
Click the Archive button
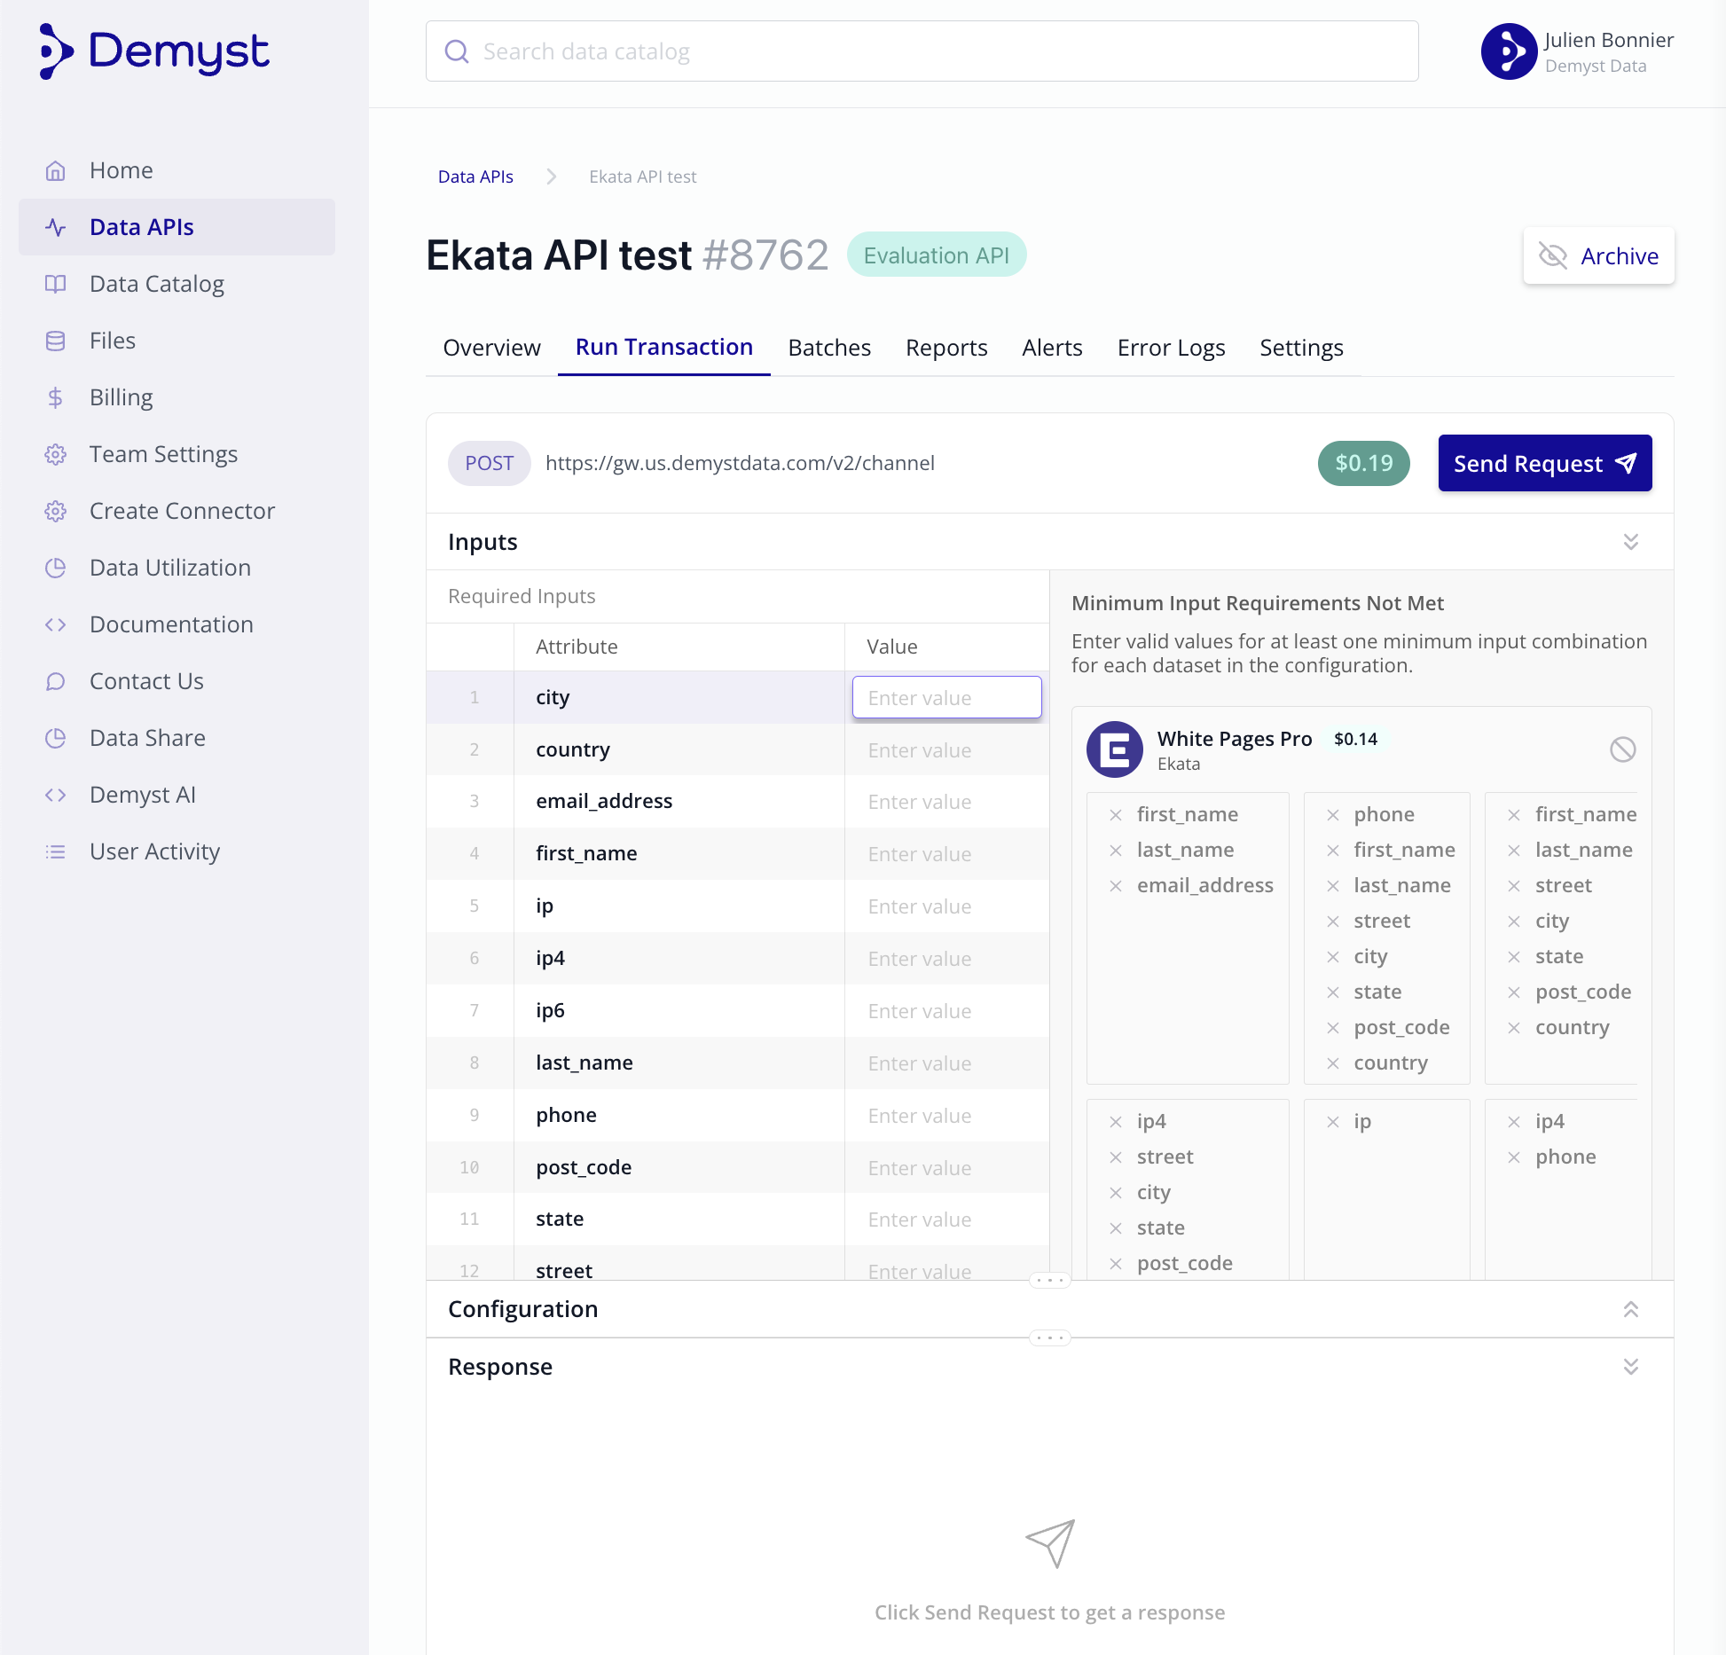tap(1598, 256)
